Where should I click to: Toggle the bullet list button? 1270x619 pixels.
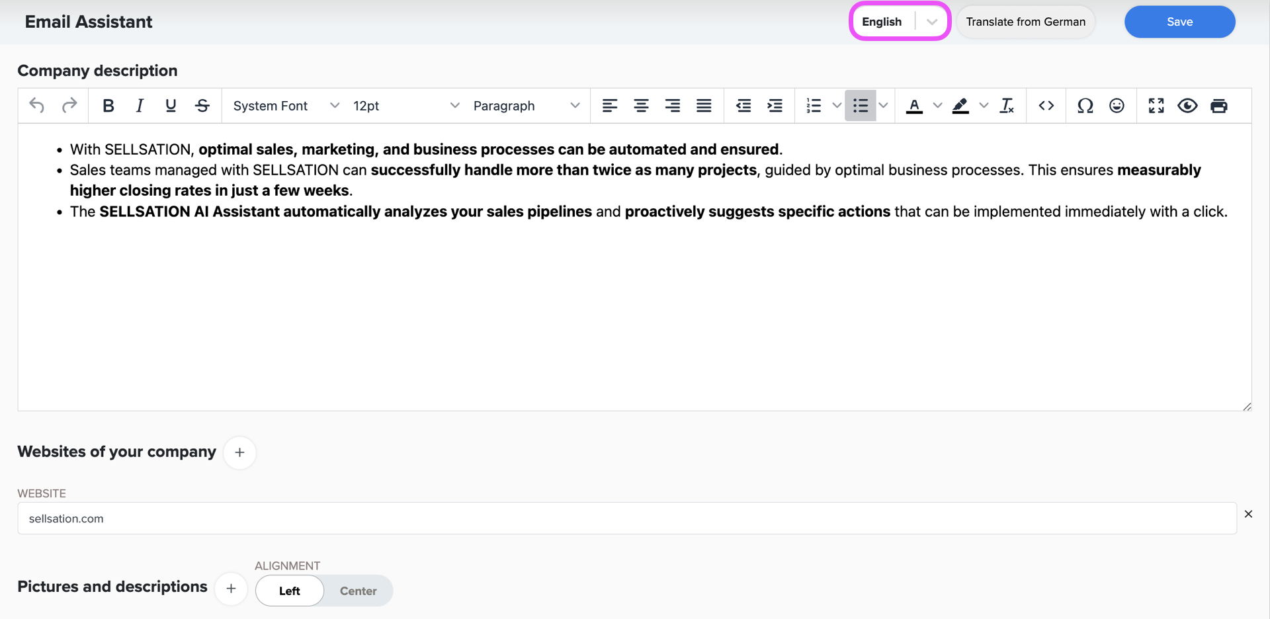pos(860,106)
